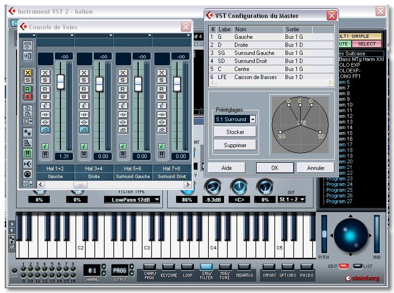The width and height of the screenshot is (394, 293).
Task: Click the copy channel settings icon
Action: click(27, 108)
